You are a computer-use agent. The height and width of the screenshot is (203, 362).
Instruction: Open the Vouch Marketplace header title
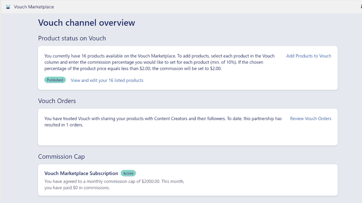point(34,7)
